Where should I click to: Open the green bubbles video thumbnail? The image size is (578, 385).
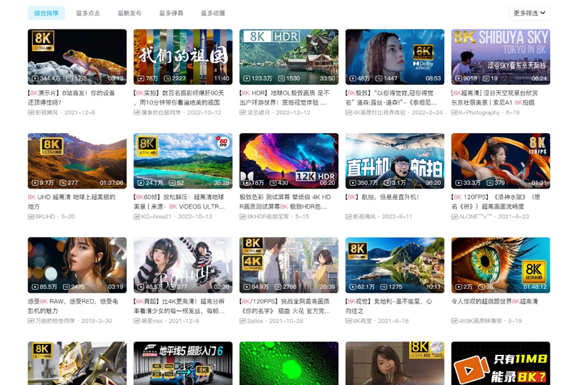pyautogui.click(x=289, y=363)
